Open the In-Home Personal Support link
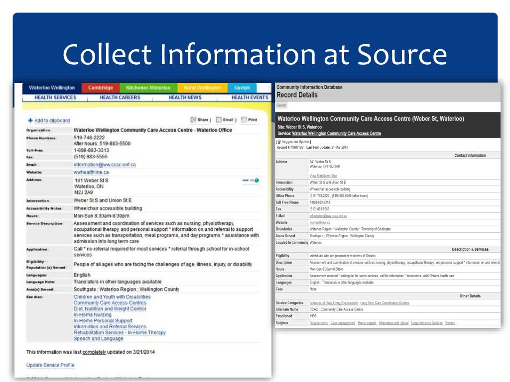The height and width of the screenshot is (382, 510). (x=103, y=321)
